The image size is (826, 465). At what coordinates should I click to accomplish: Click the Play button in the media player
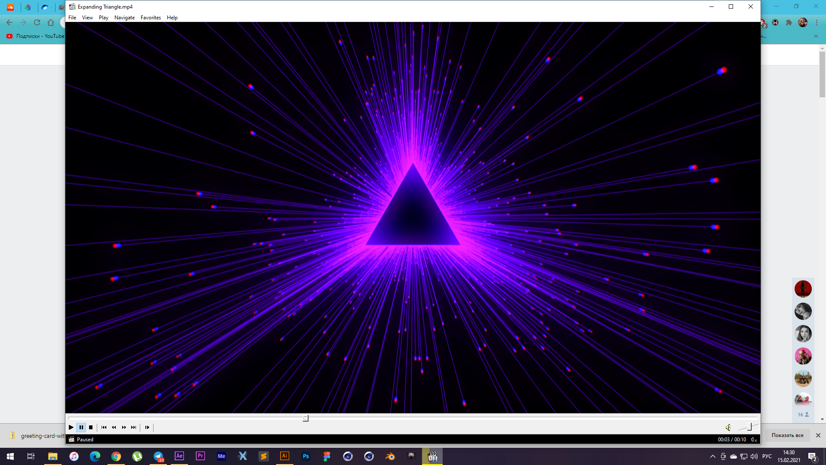[71, 428]
